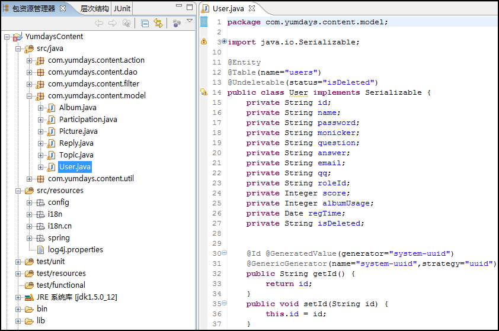Select the spring folder
The height and width of the screenshot is (331, 499).
tap(59, 238)
